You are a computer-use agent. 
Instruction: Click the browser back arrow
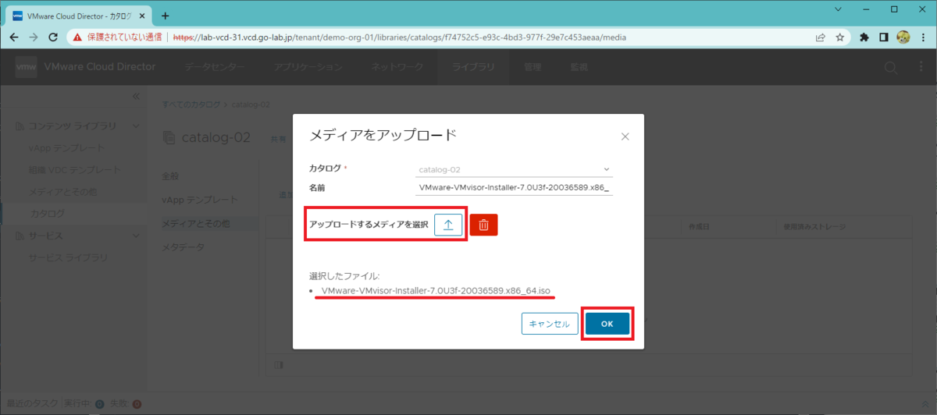pyautogui.click(x=13, y=37)
